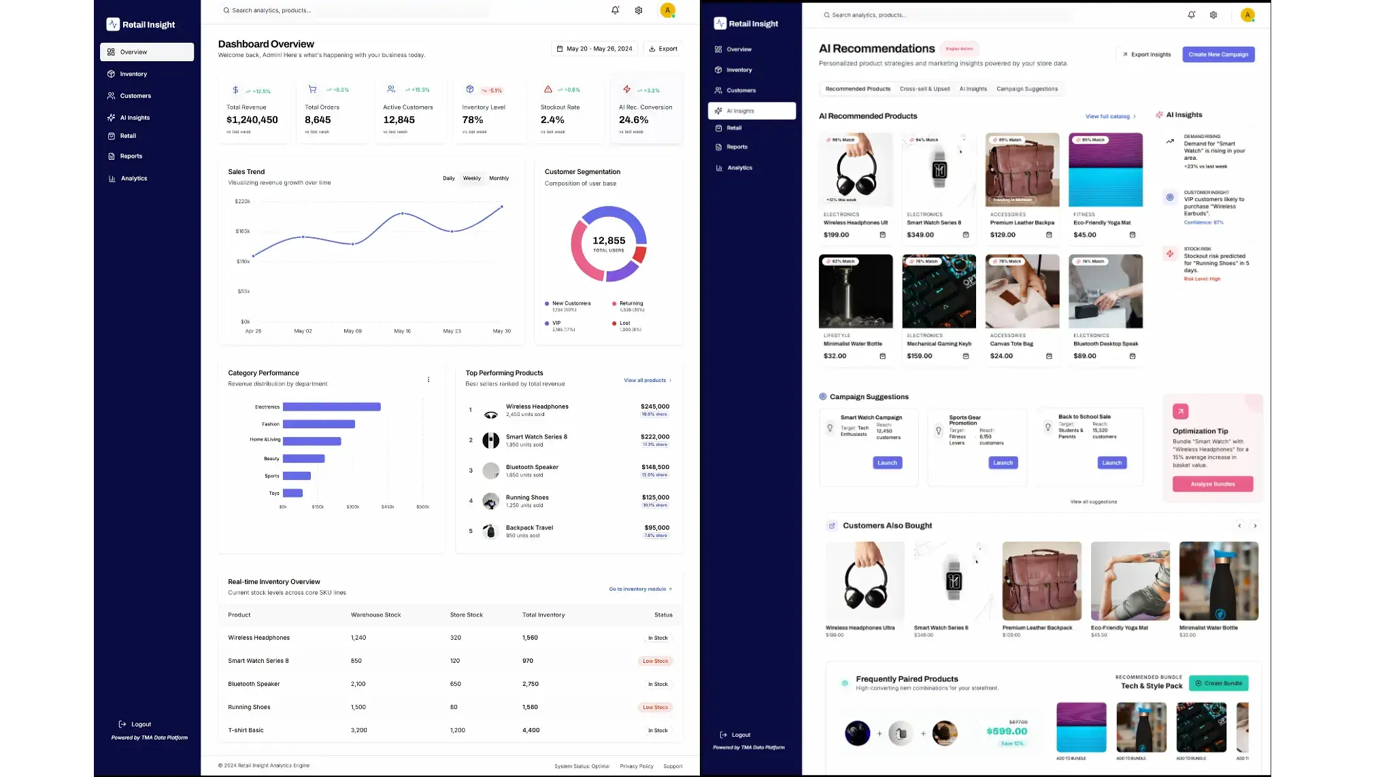Open settings gear in AI Recommendations window
1393x777 pixels.
coord(1213,15)
